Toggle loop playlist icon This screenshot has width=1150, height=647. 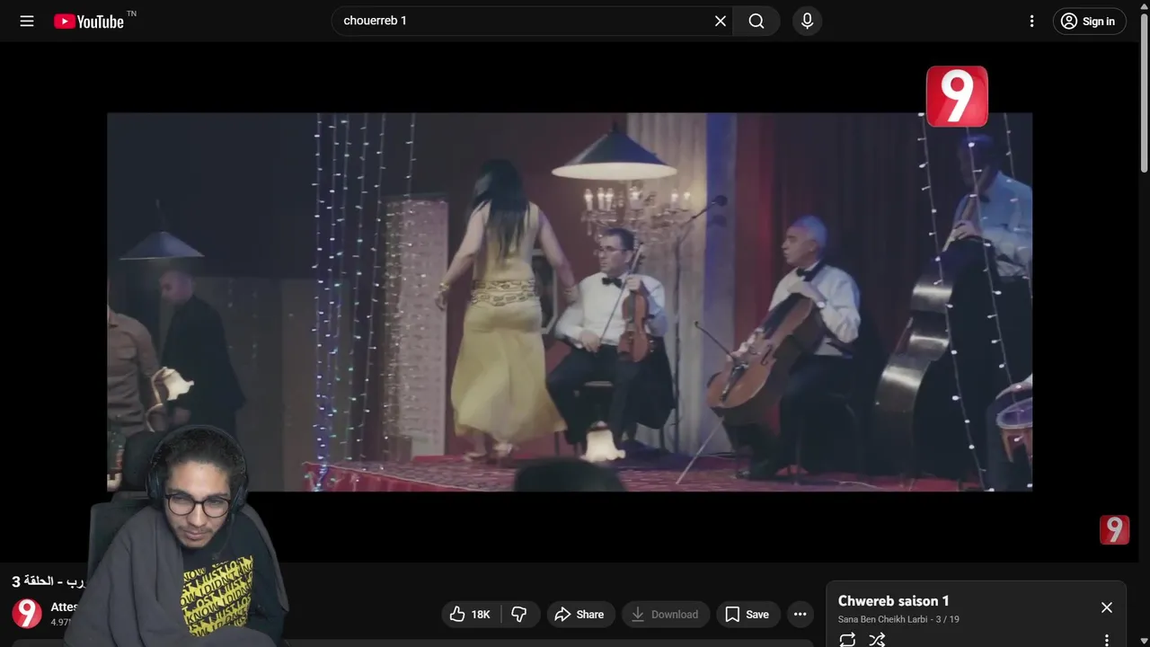click(x=847, y=640)
